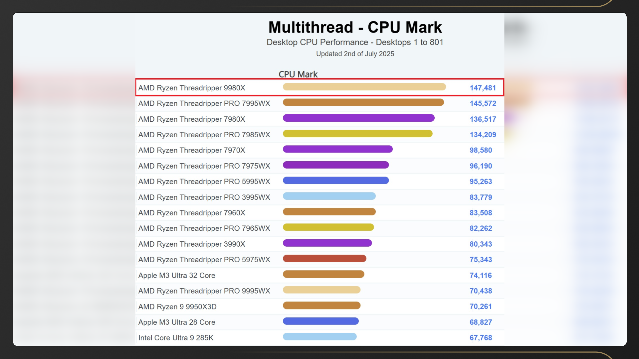Select the AMD Ryzen Threadripper 7980X name
The image size is (639, 359).
[192, 119]
